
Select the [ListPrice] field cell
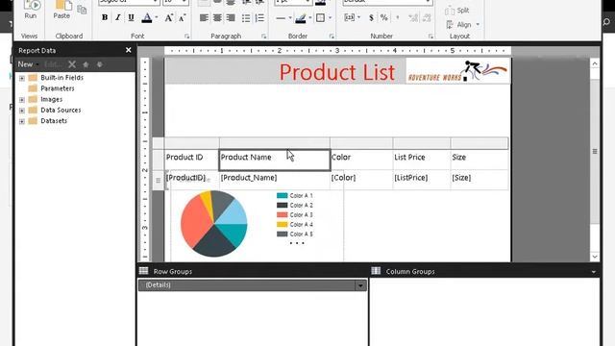click(x=422, y=180)
